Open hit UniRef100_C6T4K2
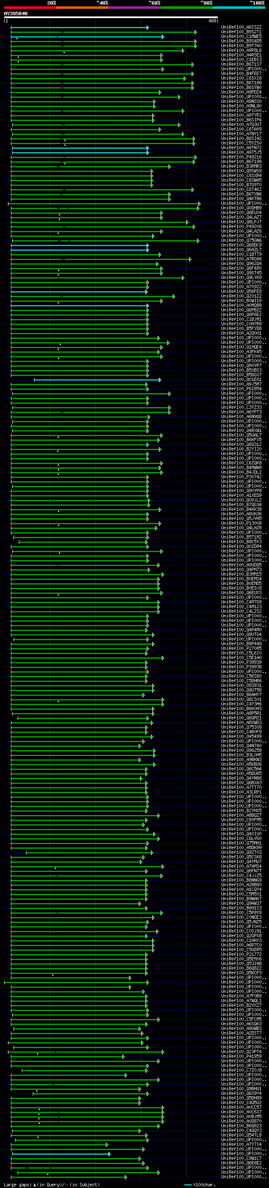 (241, 189)
